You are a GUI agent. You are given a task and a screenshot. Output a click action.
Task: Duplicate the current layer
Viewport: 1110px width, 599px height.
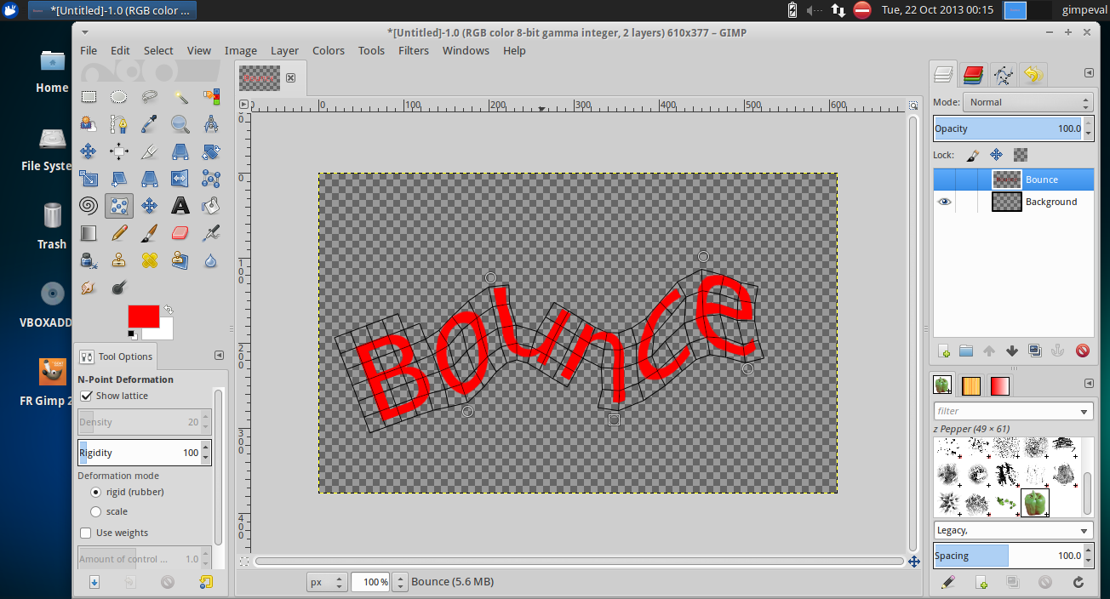coord(1035,351)
